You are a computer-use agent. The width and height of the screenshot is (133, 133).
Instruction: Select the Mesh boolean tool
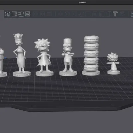[x=95, y=14]
